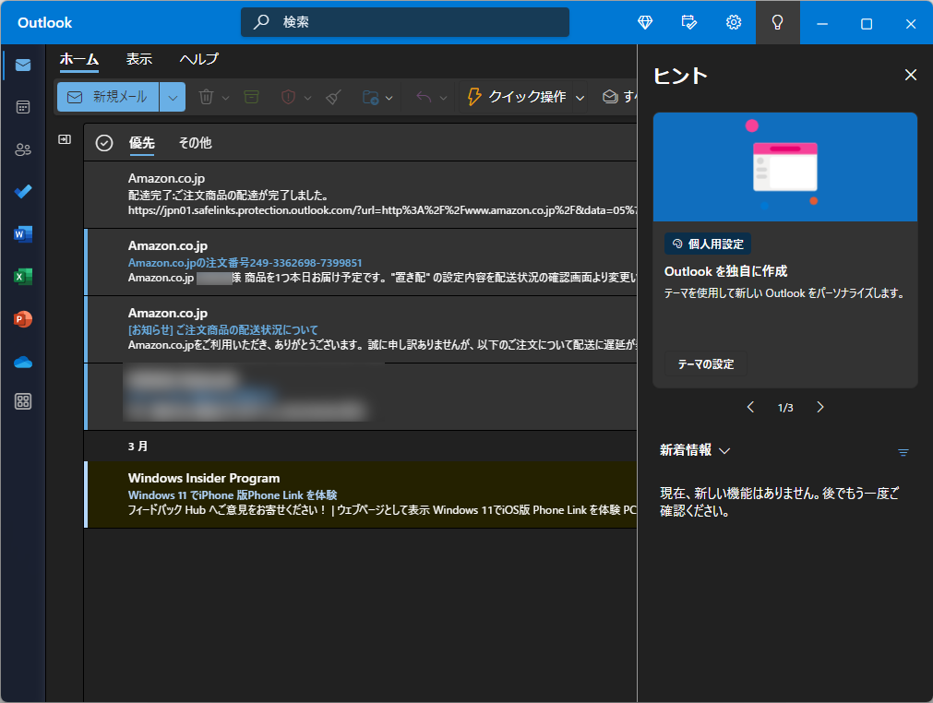Open Microsoft To Do from the sidebar
The height and width of the screenshot is (703, 933).
(22, 192)
